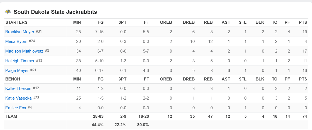
Task: Select Haleigh Timmer's name link
Action: (20, 61)
